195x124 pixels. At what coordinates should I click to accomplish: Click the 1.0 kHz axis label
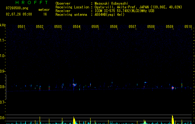coord(2,56)
